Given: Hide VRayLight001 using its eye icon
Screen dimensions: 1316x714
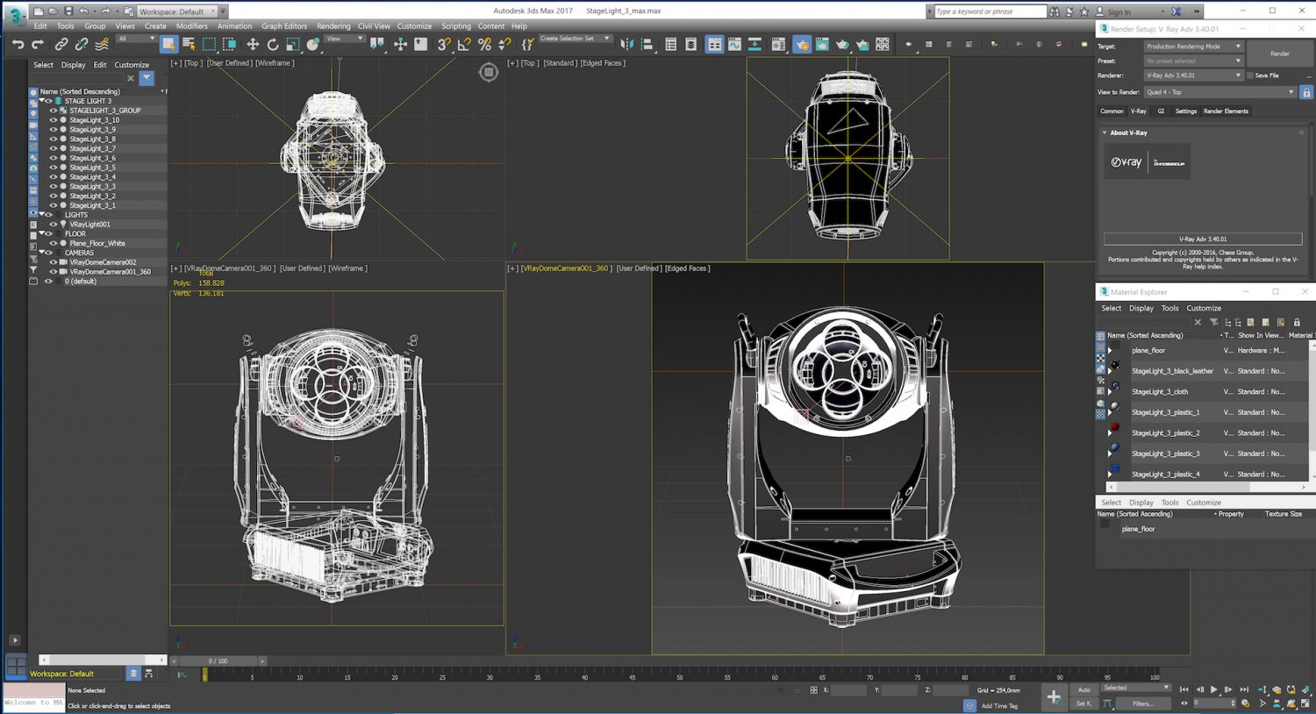Looking at the screenshot, I should 53,225.
